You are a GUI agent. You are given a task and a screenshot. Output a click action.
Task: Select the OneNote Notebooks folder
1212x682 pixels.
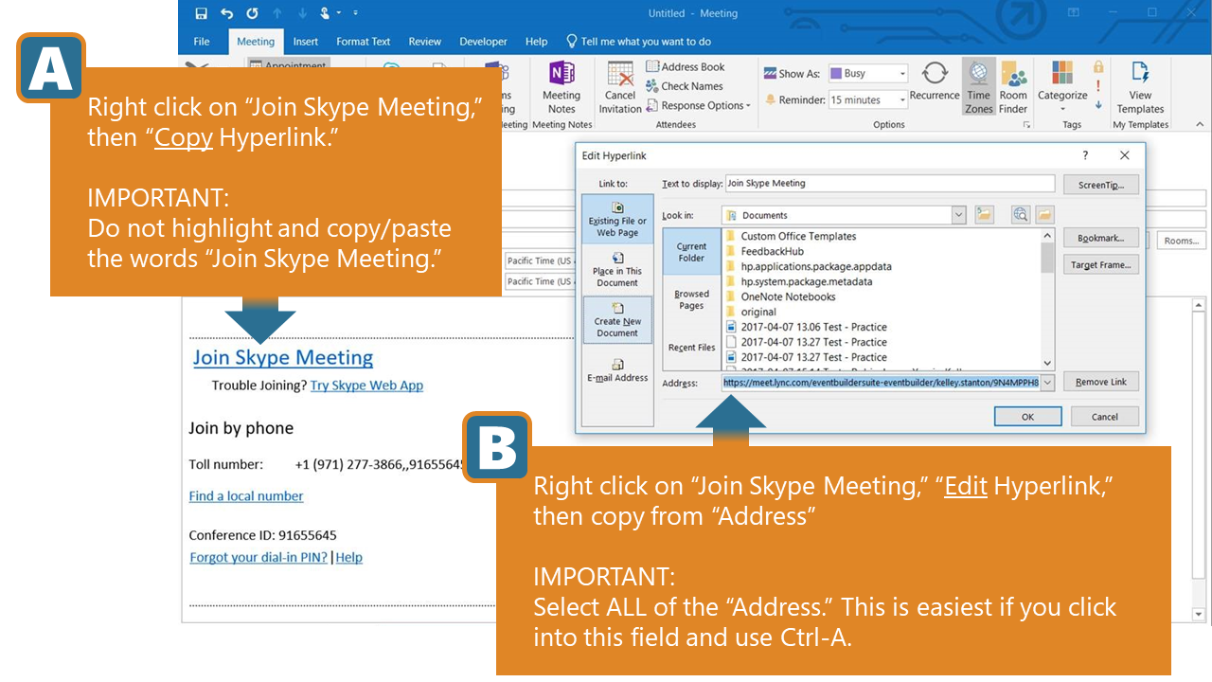click(x=779, y=296)
